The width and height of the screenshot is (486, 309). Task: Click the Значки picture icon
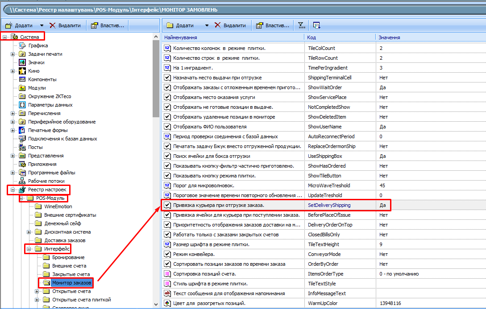click(x=22, y=62)
